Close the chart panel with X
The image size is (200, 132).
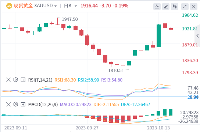click(194, 7)
